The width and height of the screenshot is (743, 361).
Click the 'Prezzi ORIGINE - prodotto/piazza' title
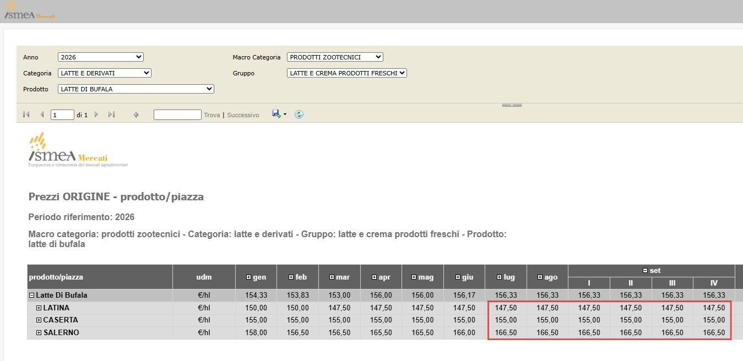(116, 197)
